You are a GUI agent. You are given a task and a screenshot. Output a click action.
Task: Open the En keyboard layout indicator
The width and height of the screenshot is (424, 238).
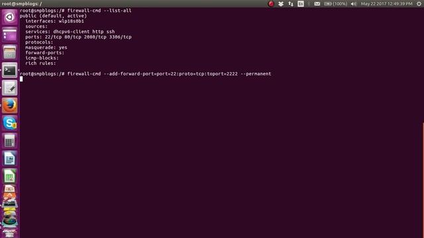301,4
